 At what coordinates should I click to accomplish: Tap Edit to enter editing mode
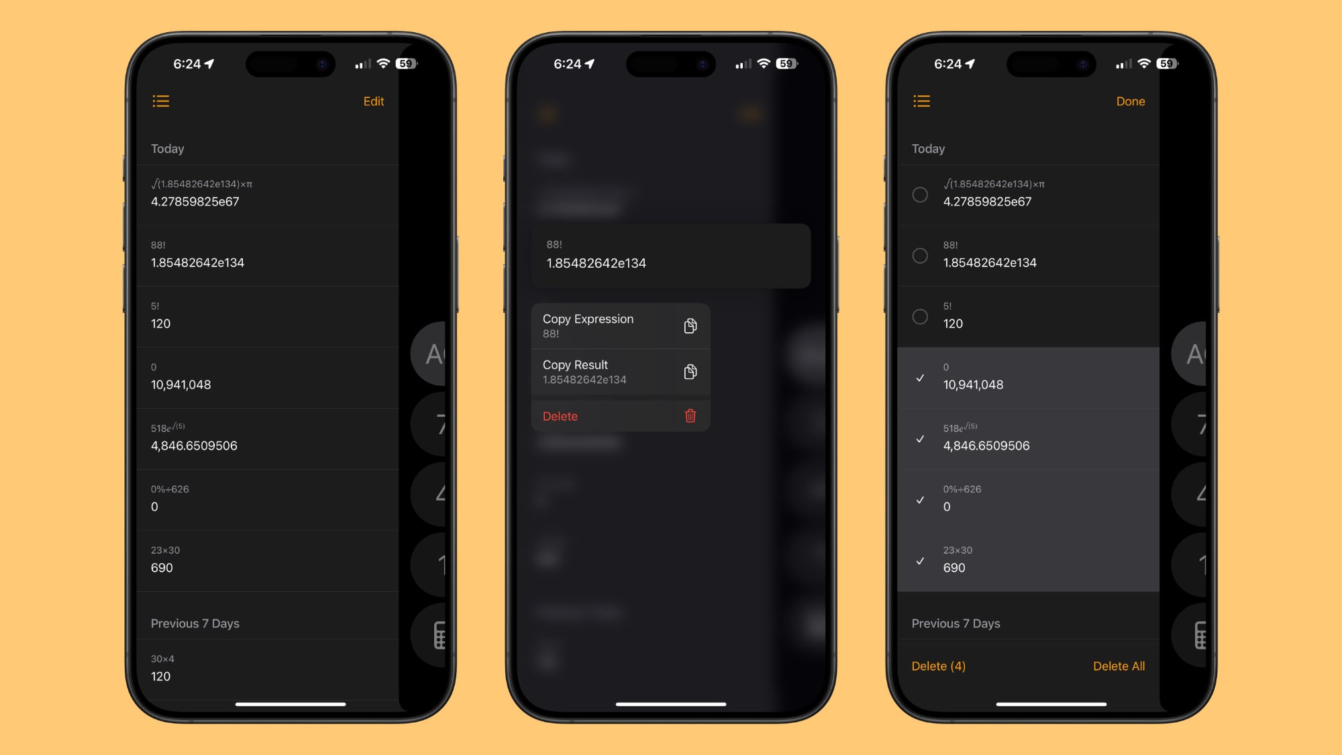[374, 101]
